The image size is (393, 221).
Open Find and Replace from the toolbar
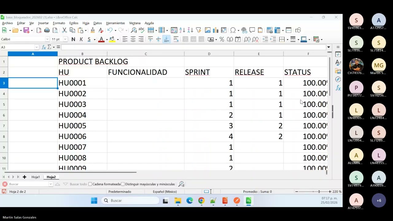coord(134,30)
